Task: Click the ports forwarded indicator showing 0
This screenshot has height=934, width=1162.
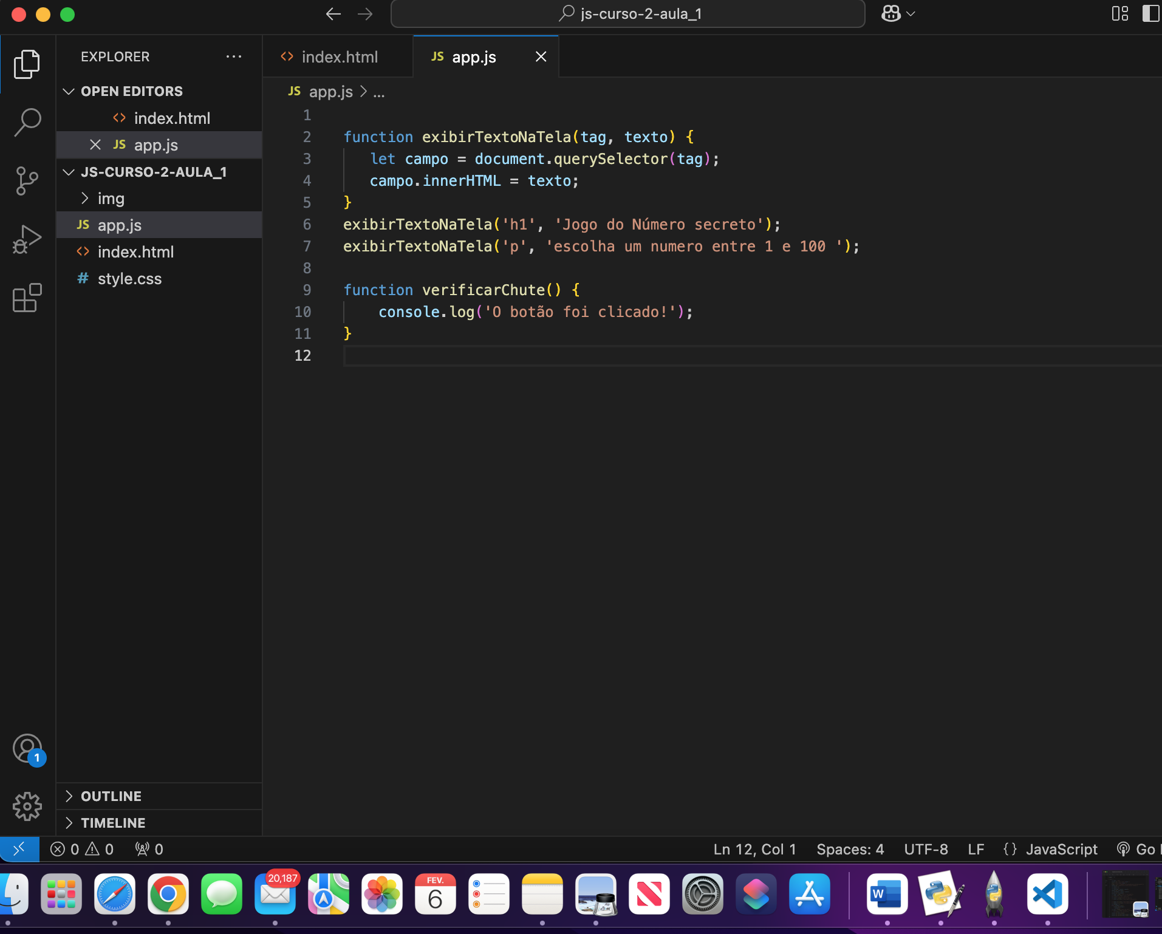Action: 149,849
